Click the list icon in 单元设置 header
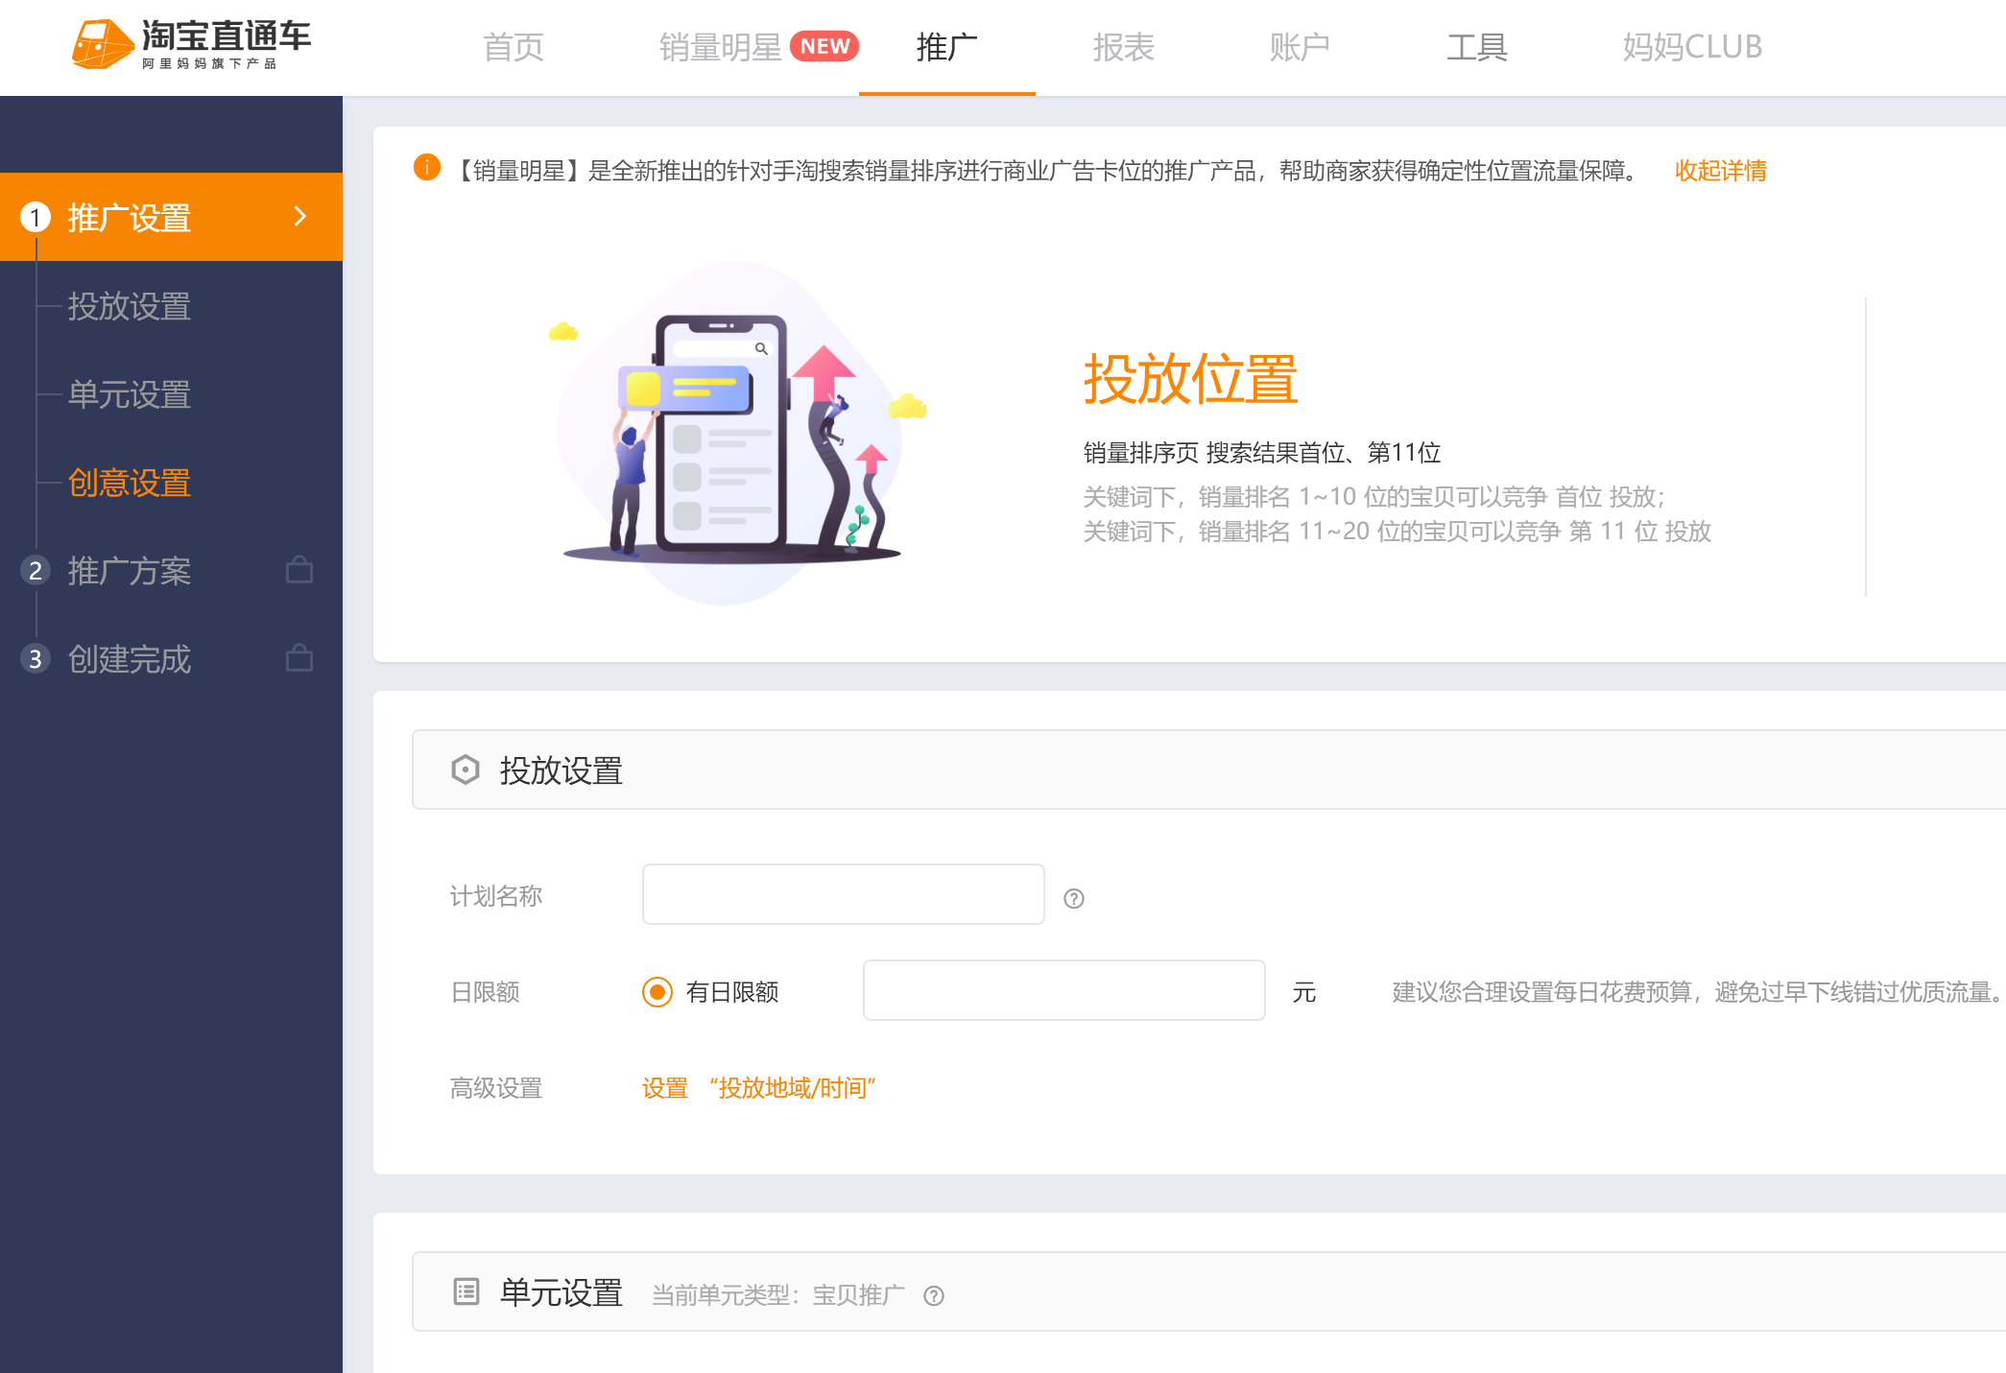 pyautogui.click(x=466, y=1291)
